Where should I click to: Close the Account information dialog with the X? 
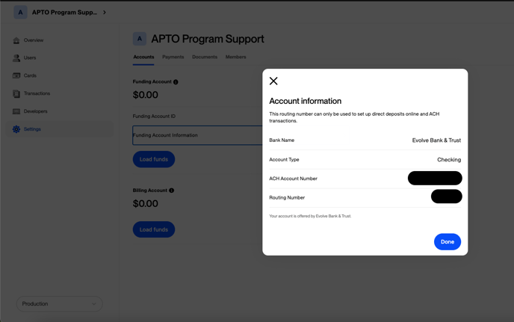(273, 81)
